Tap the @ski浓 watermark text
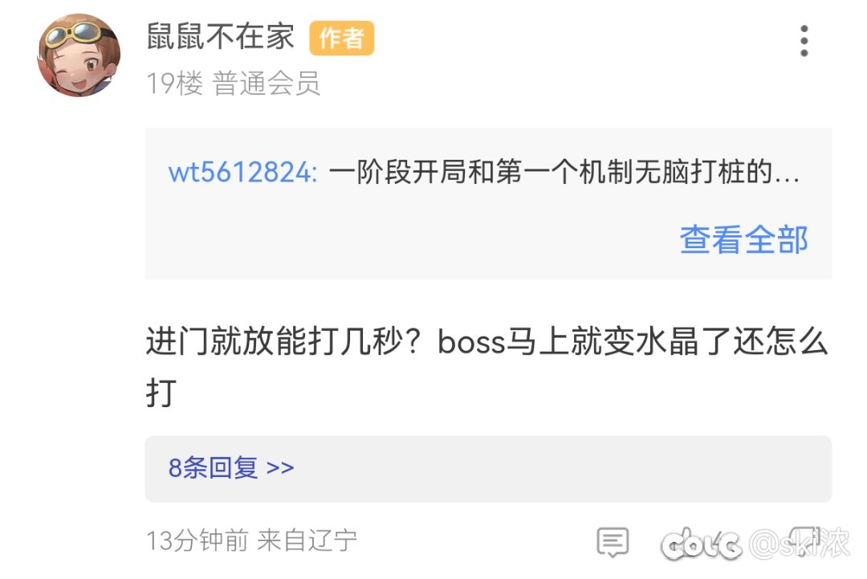Image resolution: width=867 pixels, height=579 pixels. (x=800, y=543)
